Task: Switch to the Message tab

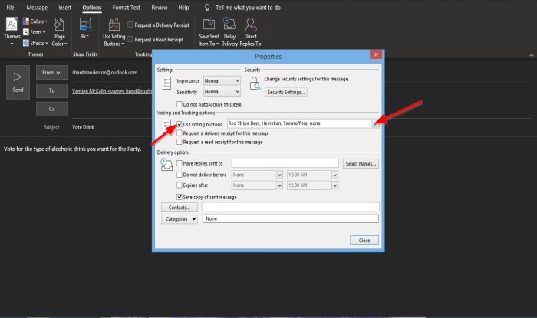Action: click(x=37, y=8)
